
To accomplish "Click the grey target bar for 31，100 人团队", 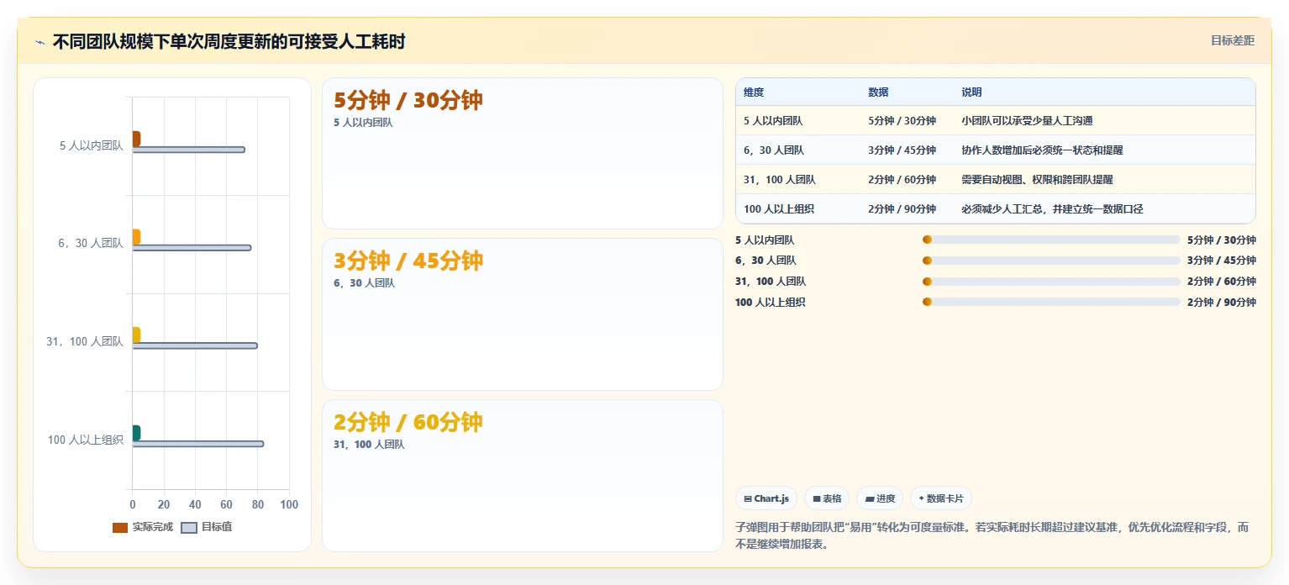I will click(x=195, y=345).
